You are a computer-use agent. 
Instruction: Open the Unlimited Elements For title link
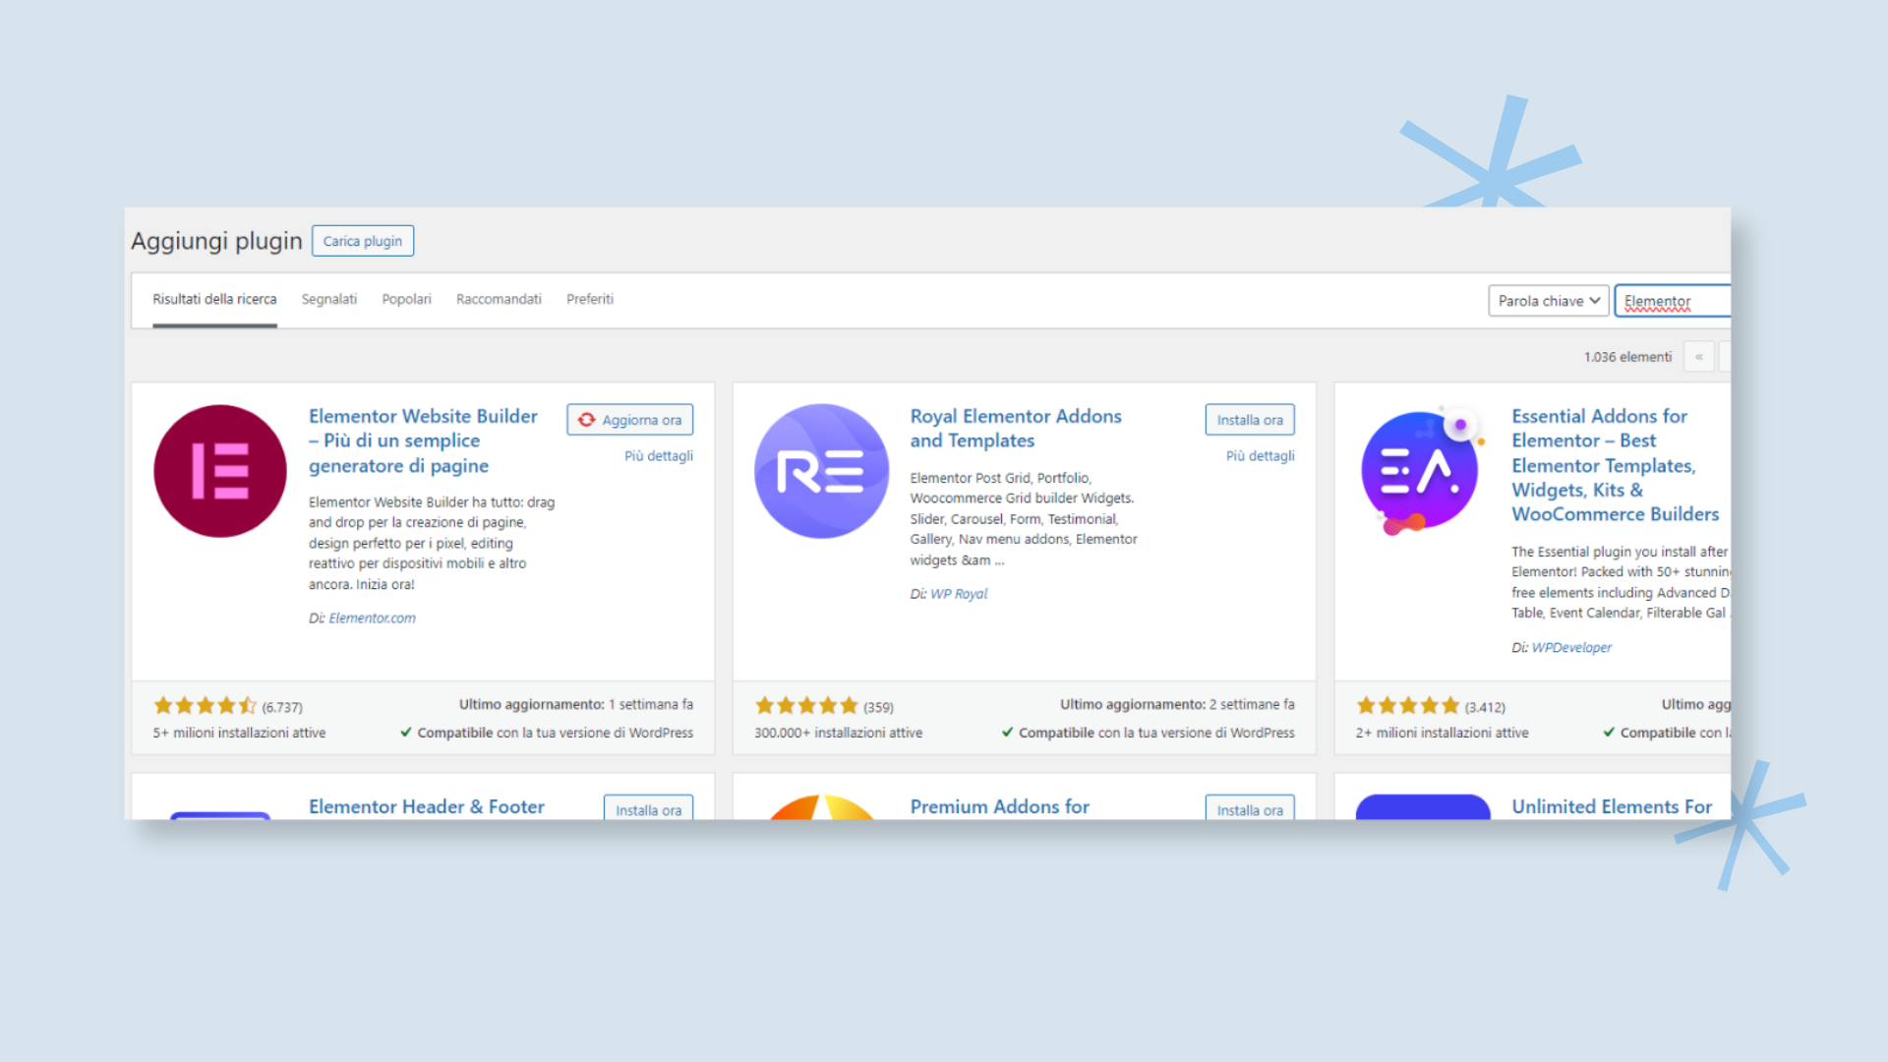pos(1612,806)
